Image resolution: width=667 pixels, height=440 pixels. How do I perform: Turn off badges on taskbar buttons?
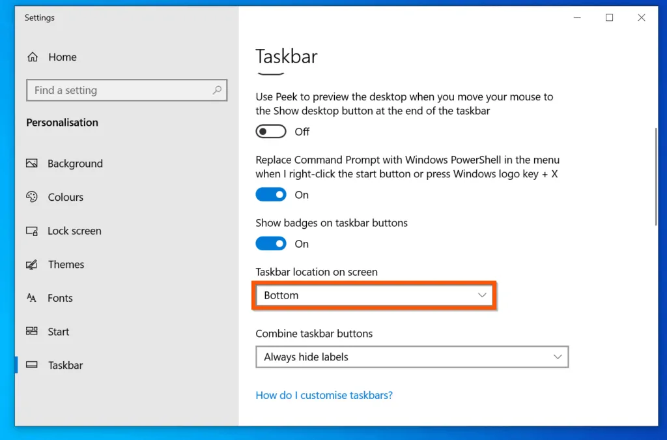(271, 243)
